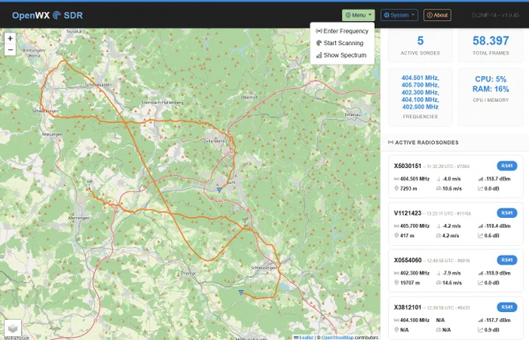The width and height of the screenshot is (529, 340).
Task: Open the Menu dropdown
Action: pyautogui.click(x=359, y=16)
